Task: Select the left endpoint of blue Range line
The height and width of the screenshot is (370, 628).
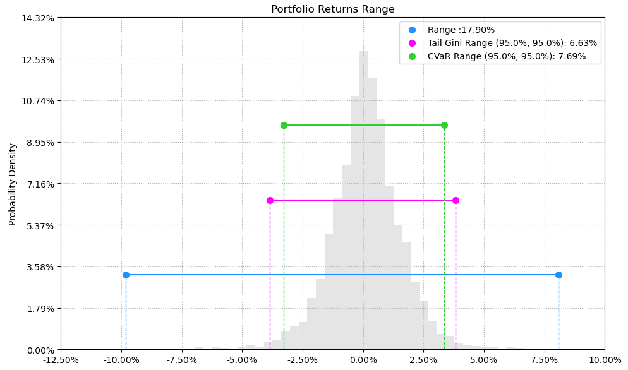Action: click(x=126, y=275)
